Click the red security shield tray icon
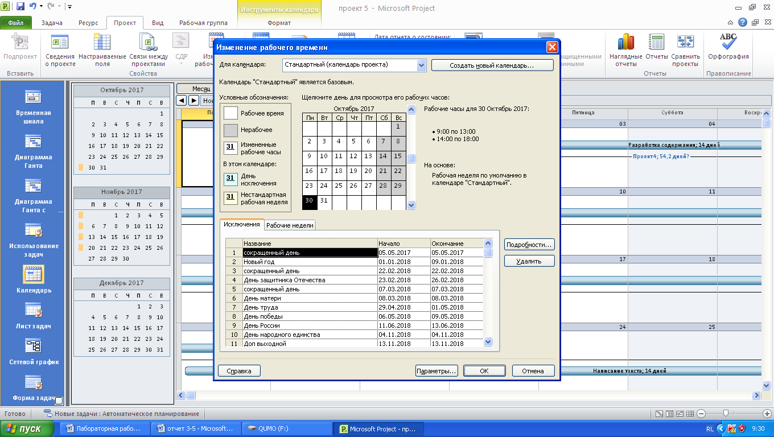This screenshot has height=437, width=774. pos(742,428)
